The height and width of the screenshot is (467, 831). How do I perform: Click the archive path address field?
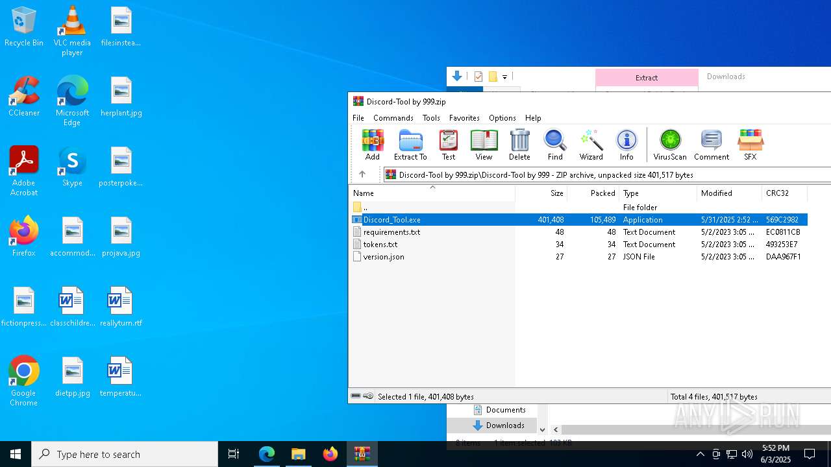pyautogui.click(x=607, y=174)
